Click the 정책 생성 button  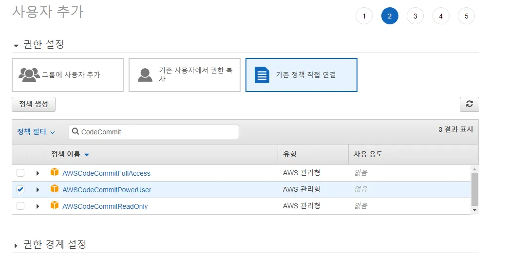34,104
